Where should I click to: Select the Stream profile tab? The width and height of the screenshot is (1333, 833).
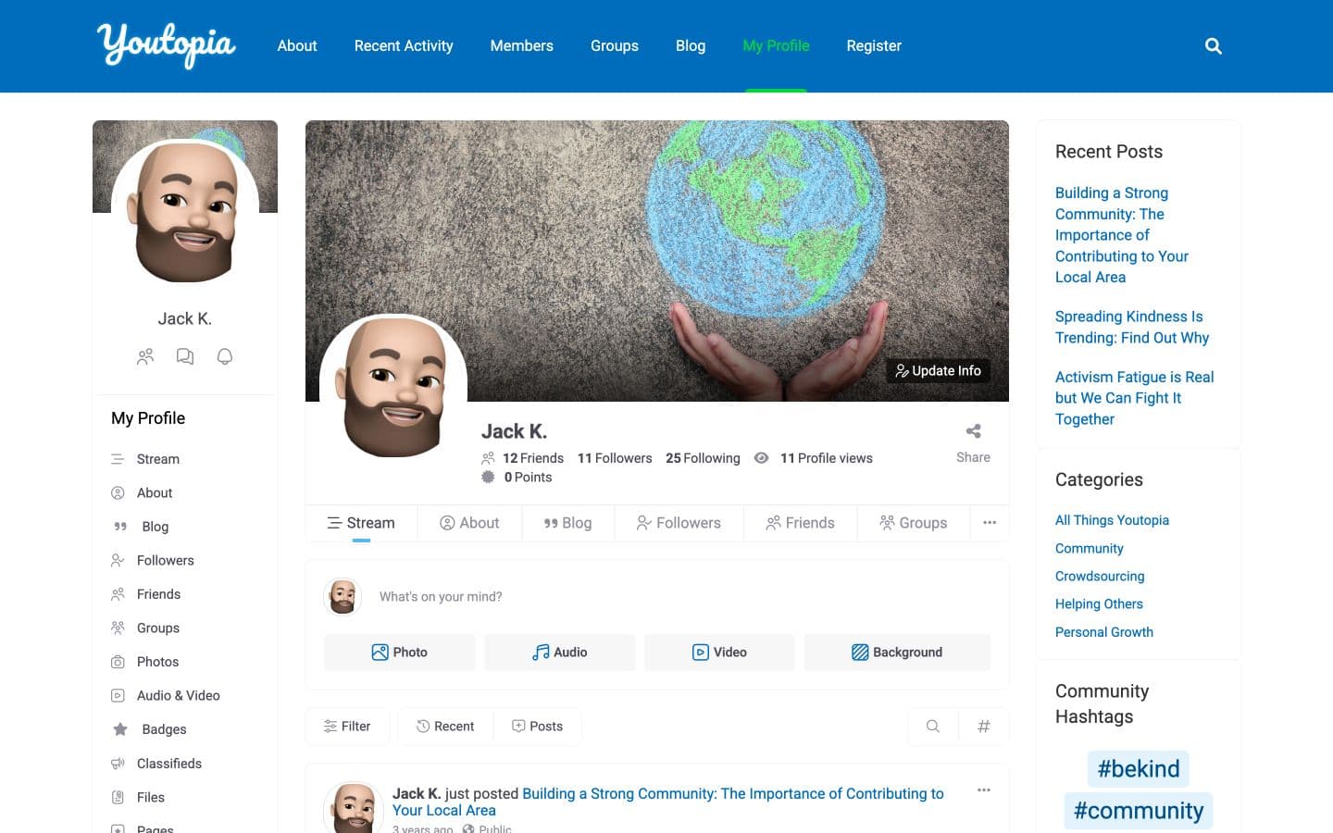pos(361,523)
